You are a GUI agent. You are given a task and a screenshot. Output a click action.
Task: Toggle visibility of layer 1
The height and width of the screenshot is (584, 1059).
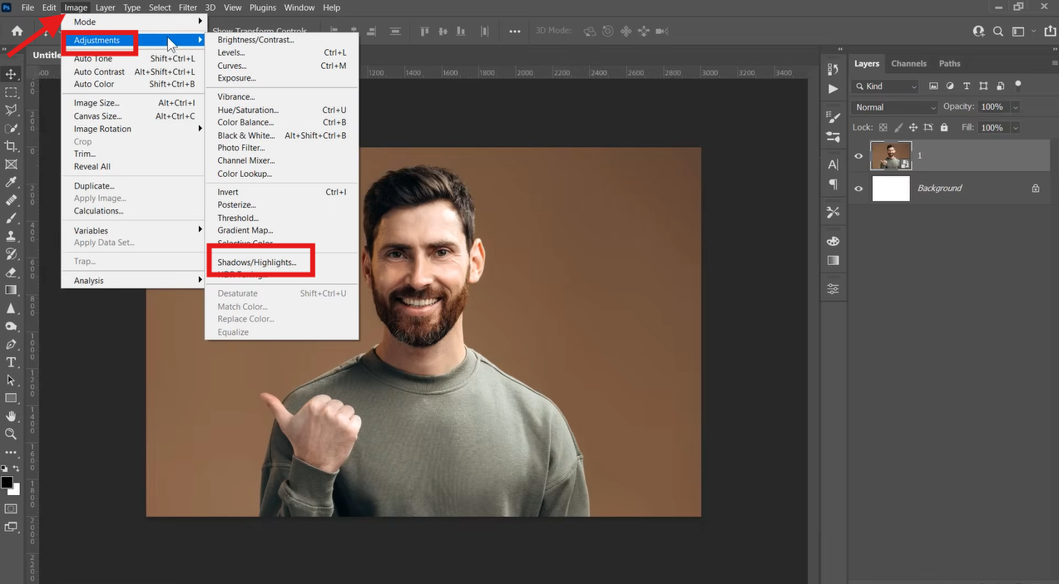(859, 155)
